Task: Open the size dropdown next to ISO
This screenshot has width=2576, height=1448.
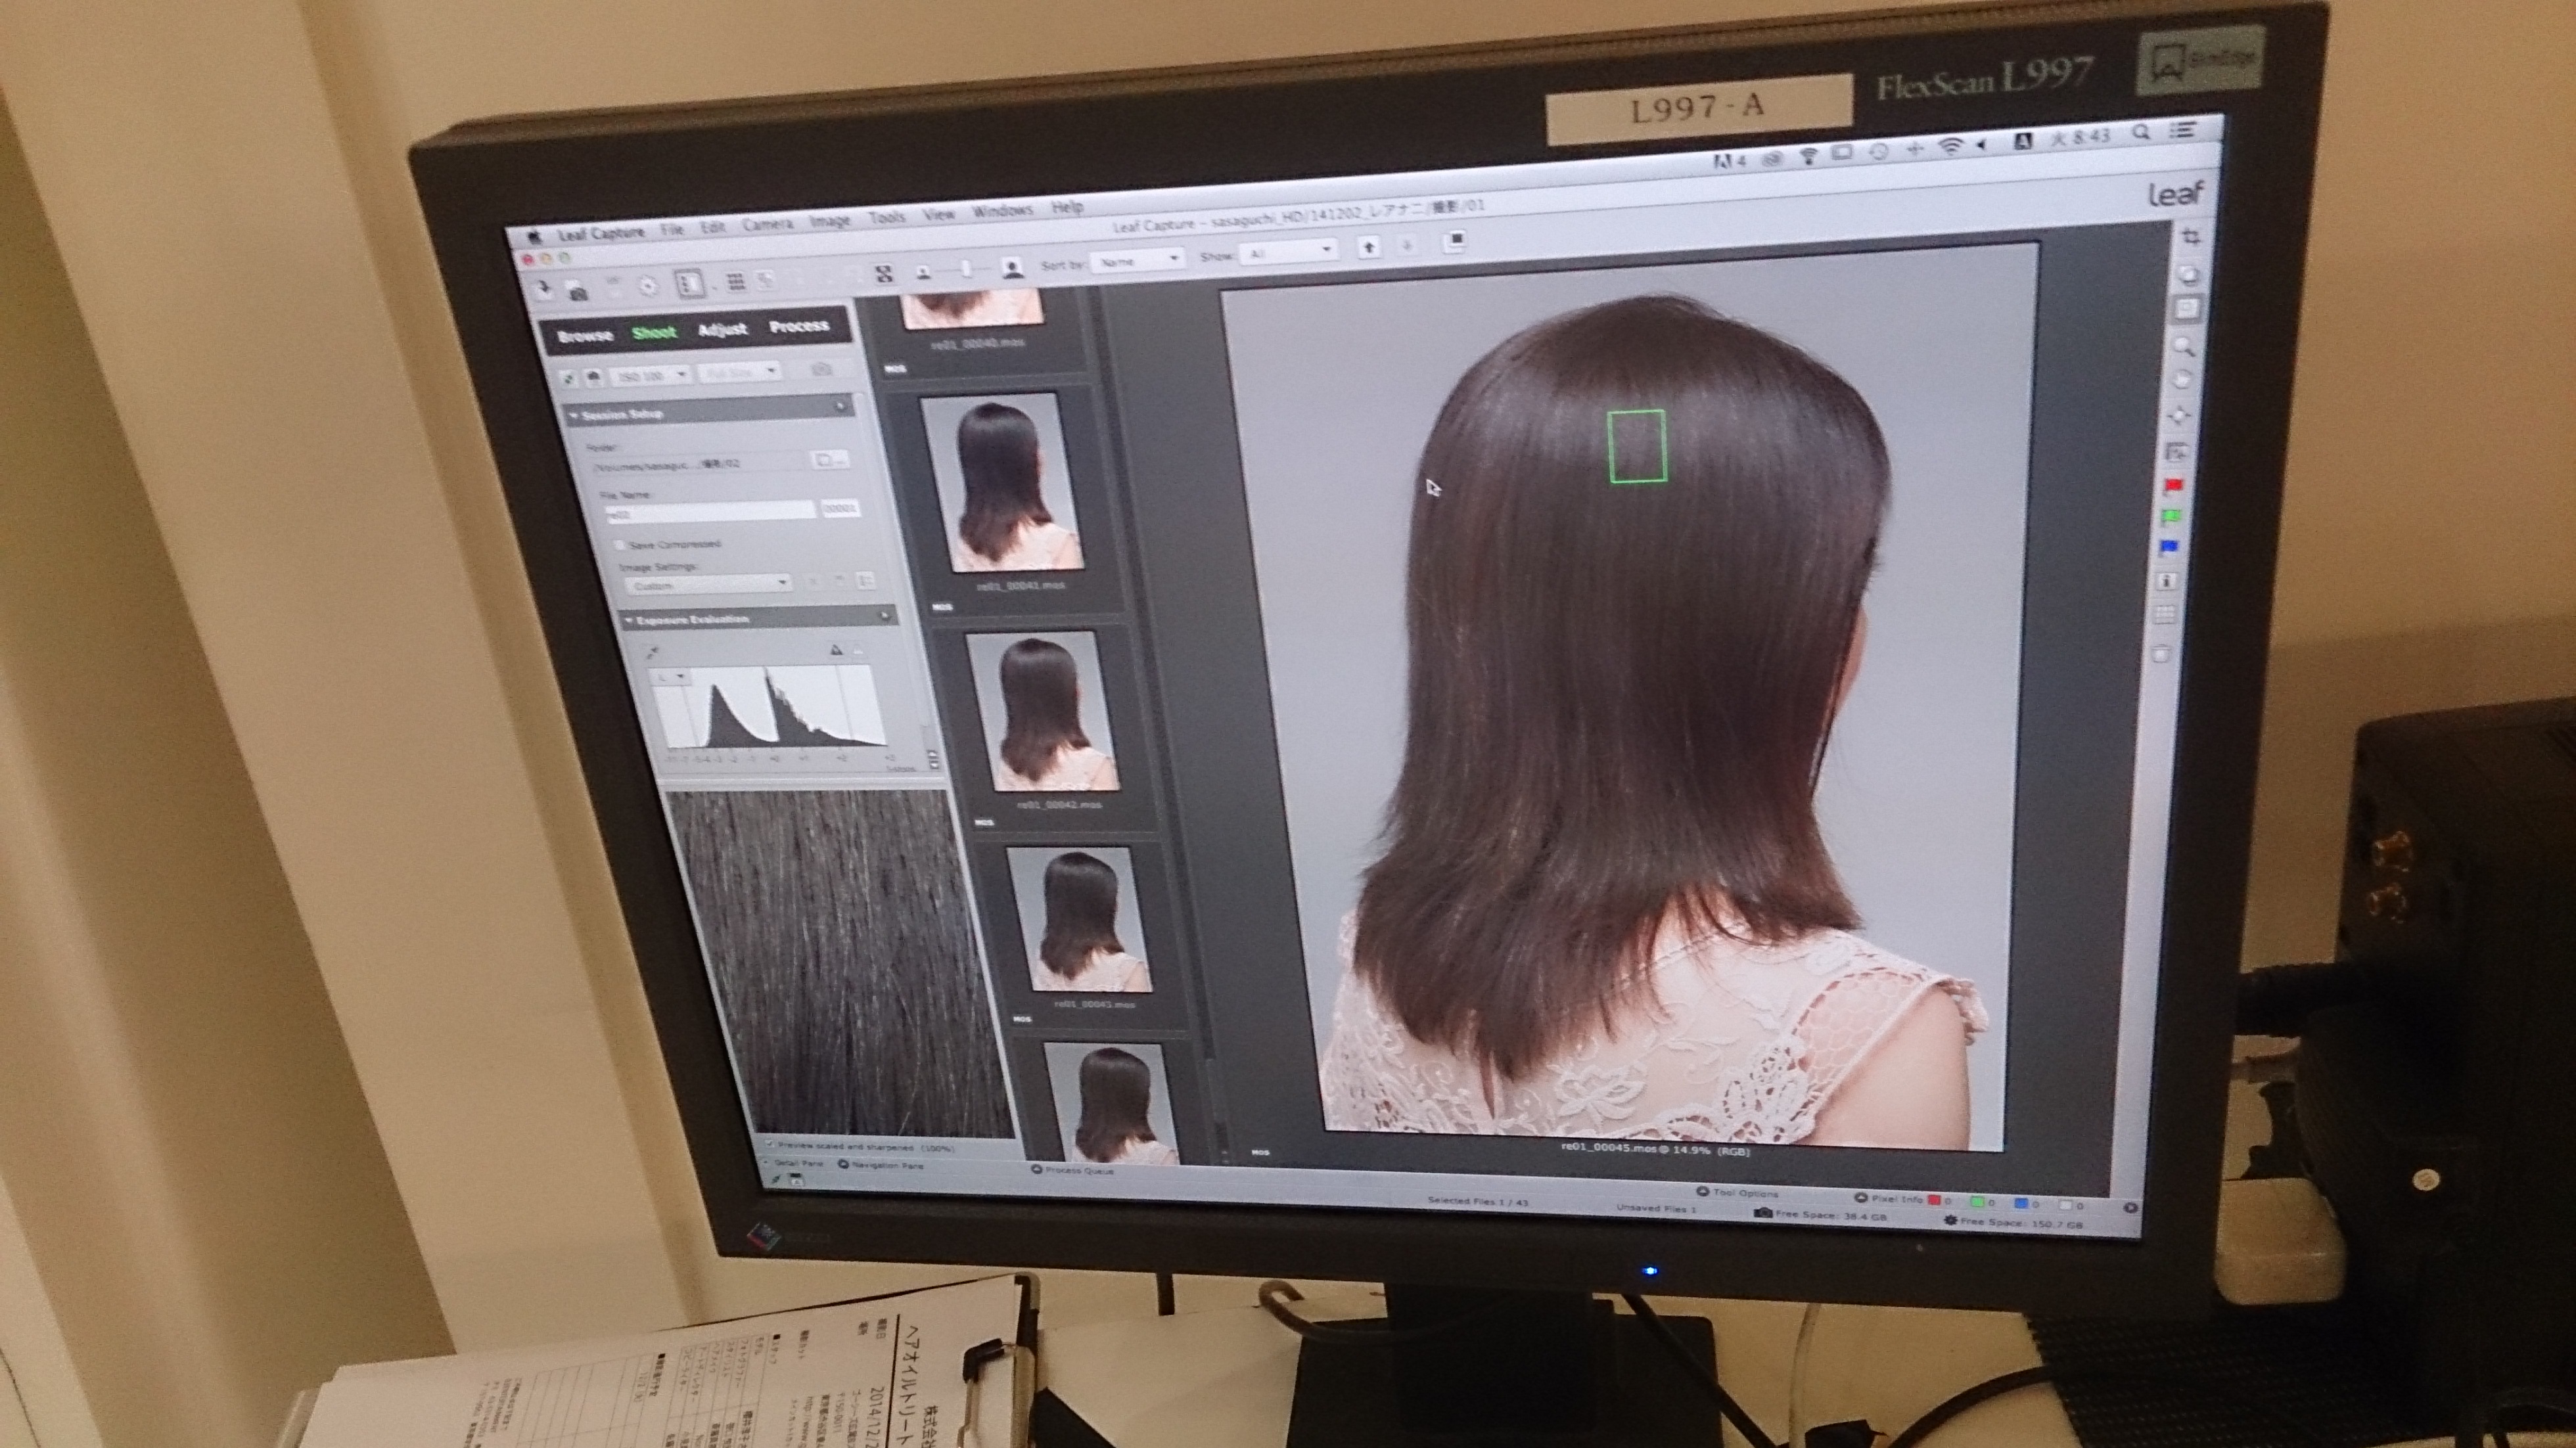Action: point(740,372)
